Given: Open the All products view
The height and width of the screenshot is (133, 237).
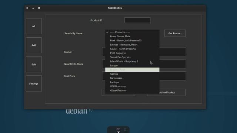Looking at the screenshot, I should tap(34, 26).
